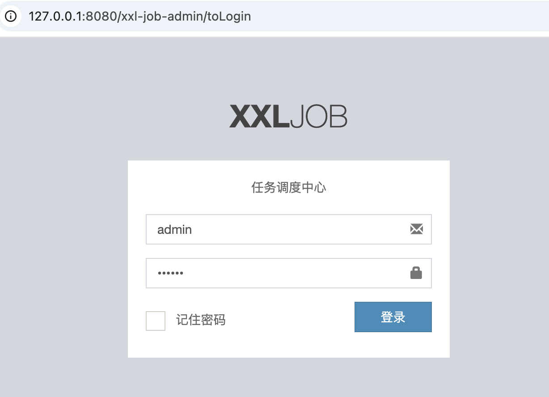Click the masked password dots
The height and width of the screenshot is (397, 549).
170,273
